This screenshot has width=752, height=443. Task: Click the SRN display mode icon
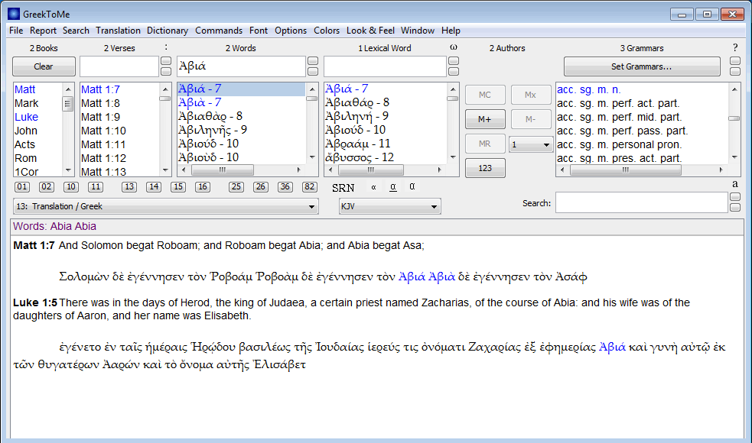click(343, 187)
